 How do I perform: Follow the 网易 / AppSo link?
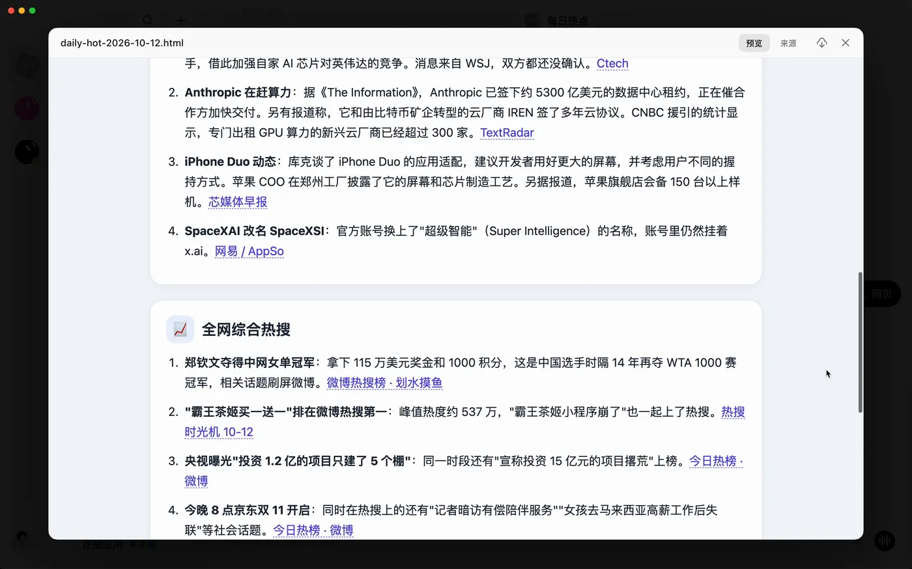coord(249,251)
